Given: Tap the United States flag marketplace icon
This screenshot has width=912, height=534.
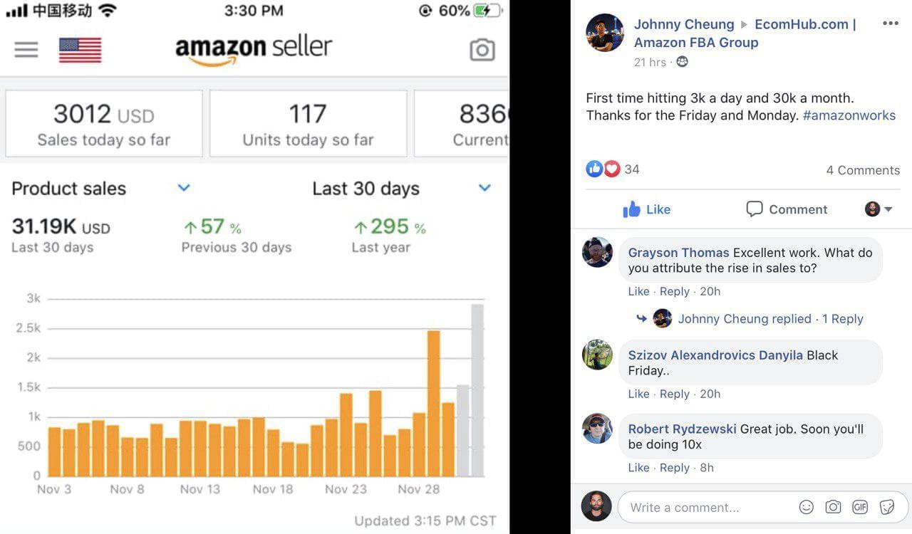Looking at the screenshot, I should tap(80, 51).
